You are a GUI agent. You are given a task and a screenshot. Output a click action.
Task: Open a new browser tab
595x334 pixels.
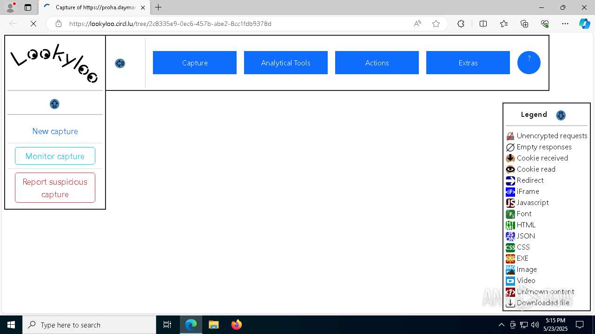(159, 7)
